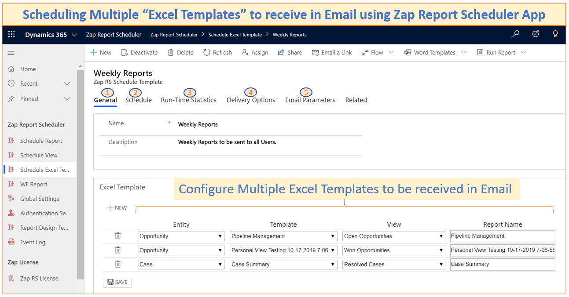The width and height of the screenshot is (569, 297).
Task: Click the search magnifier icon
Action: point(516,34)
